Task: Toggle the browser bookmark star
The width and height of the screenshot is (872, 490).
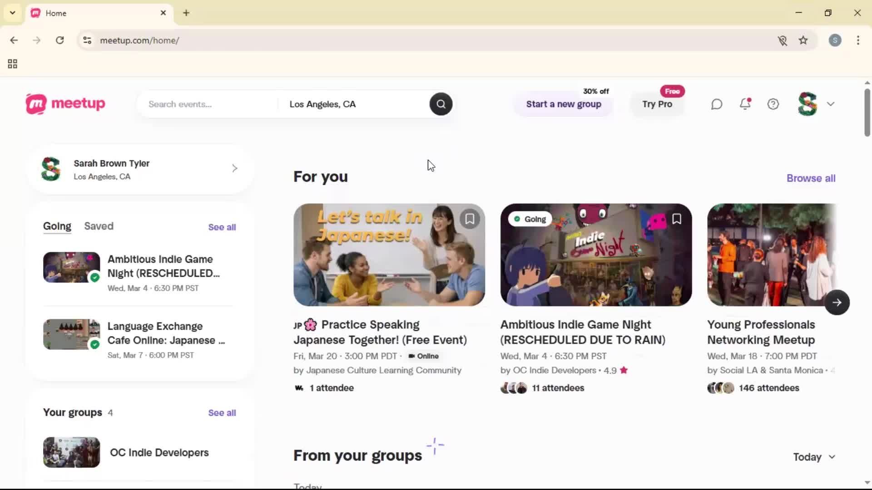Action: coord(803,40)
